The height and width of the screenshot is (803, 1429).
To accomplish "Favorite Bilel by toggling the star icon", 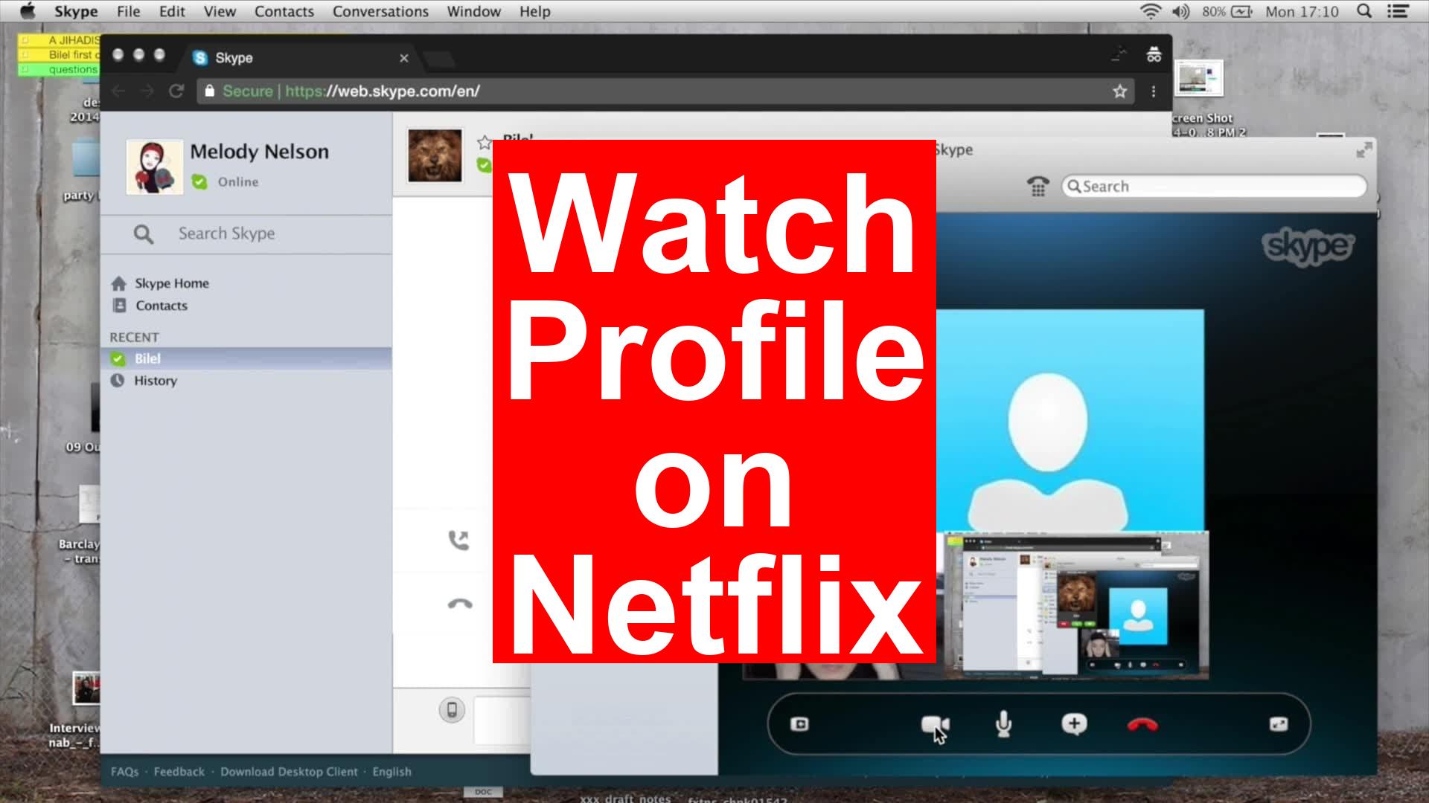I will coord(485,141).
